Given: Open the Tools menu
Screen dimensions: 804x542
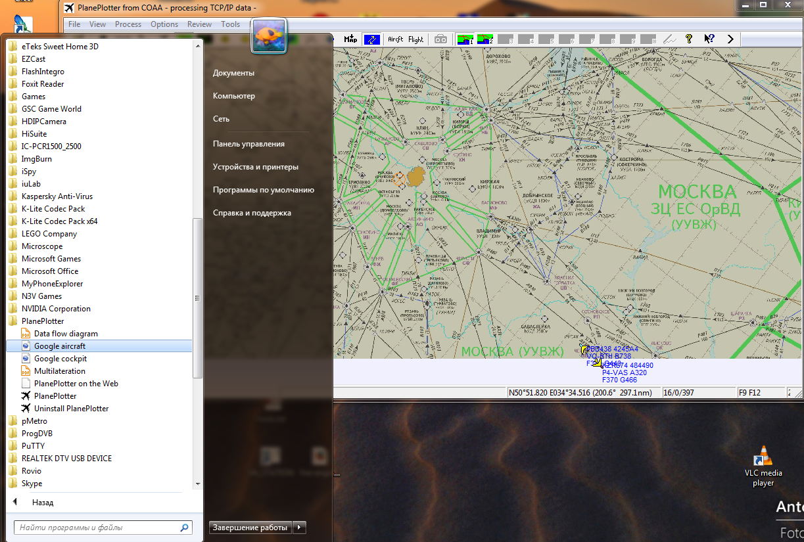Looking at the screenshot, I should [x=231, y=24].
